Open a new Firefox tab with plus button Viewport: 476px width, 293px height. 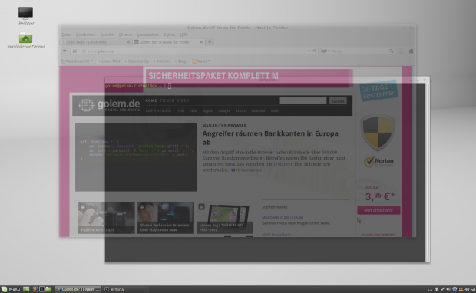click(x=210, y=42)
